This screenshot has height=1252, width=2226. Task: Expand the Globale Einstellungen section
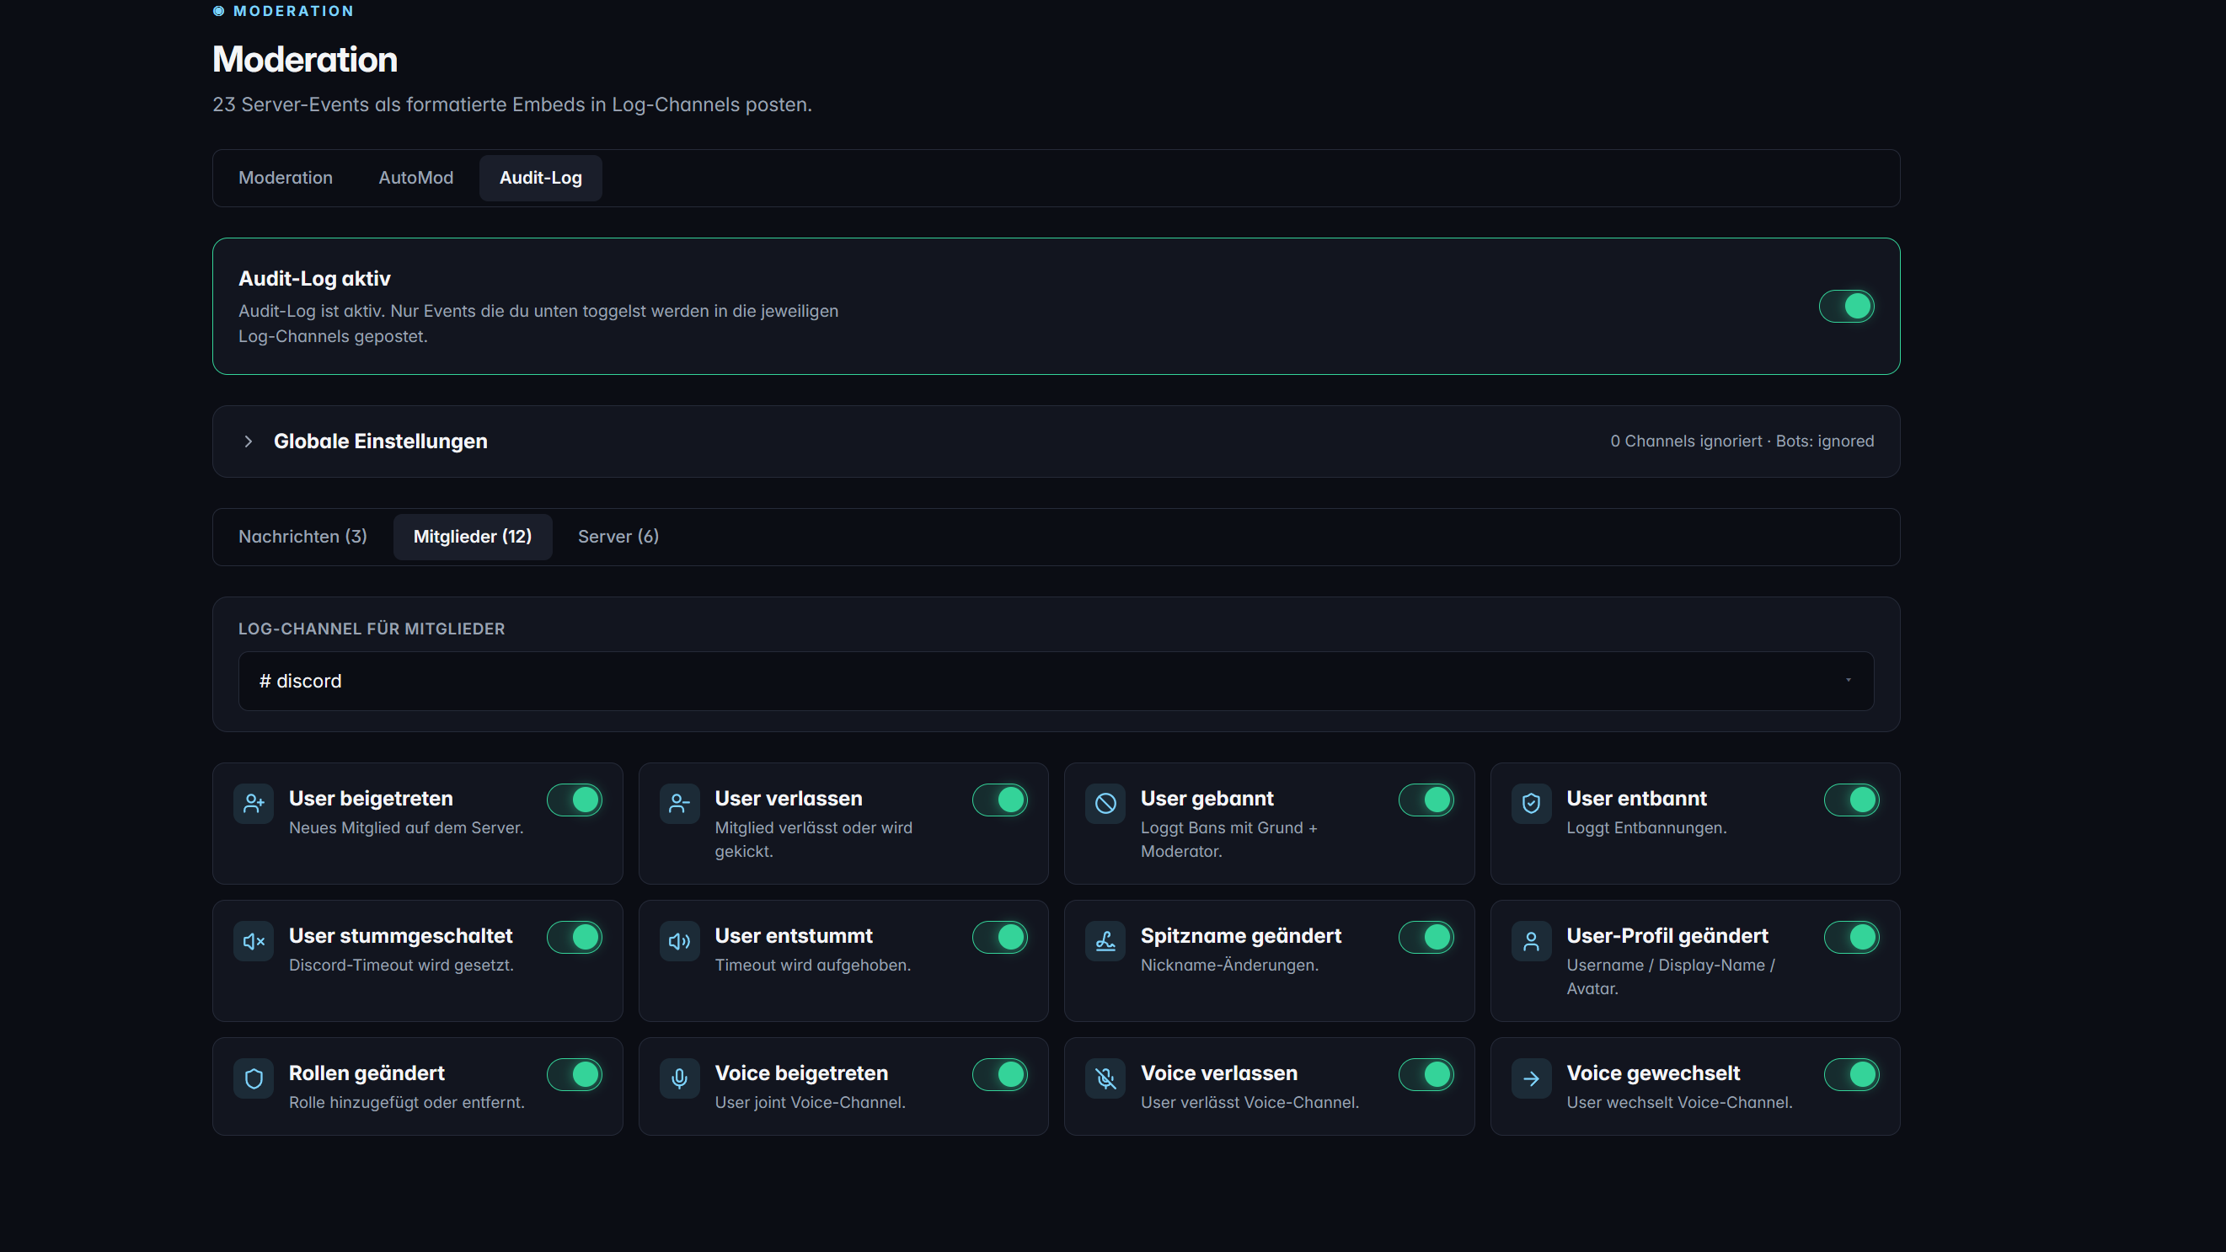click(380, 441)
